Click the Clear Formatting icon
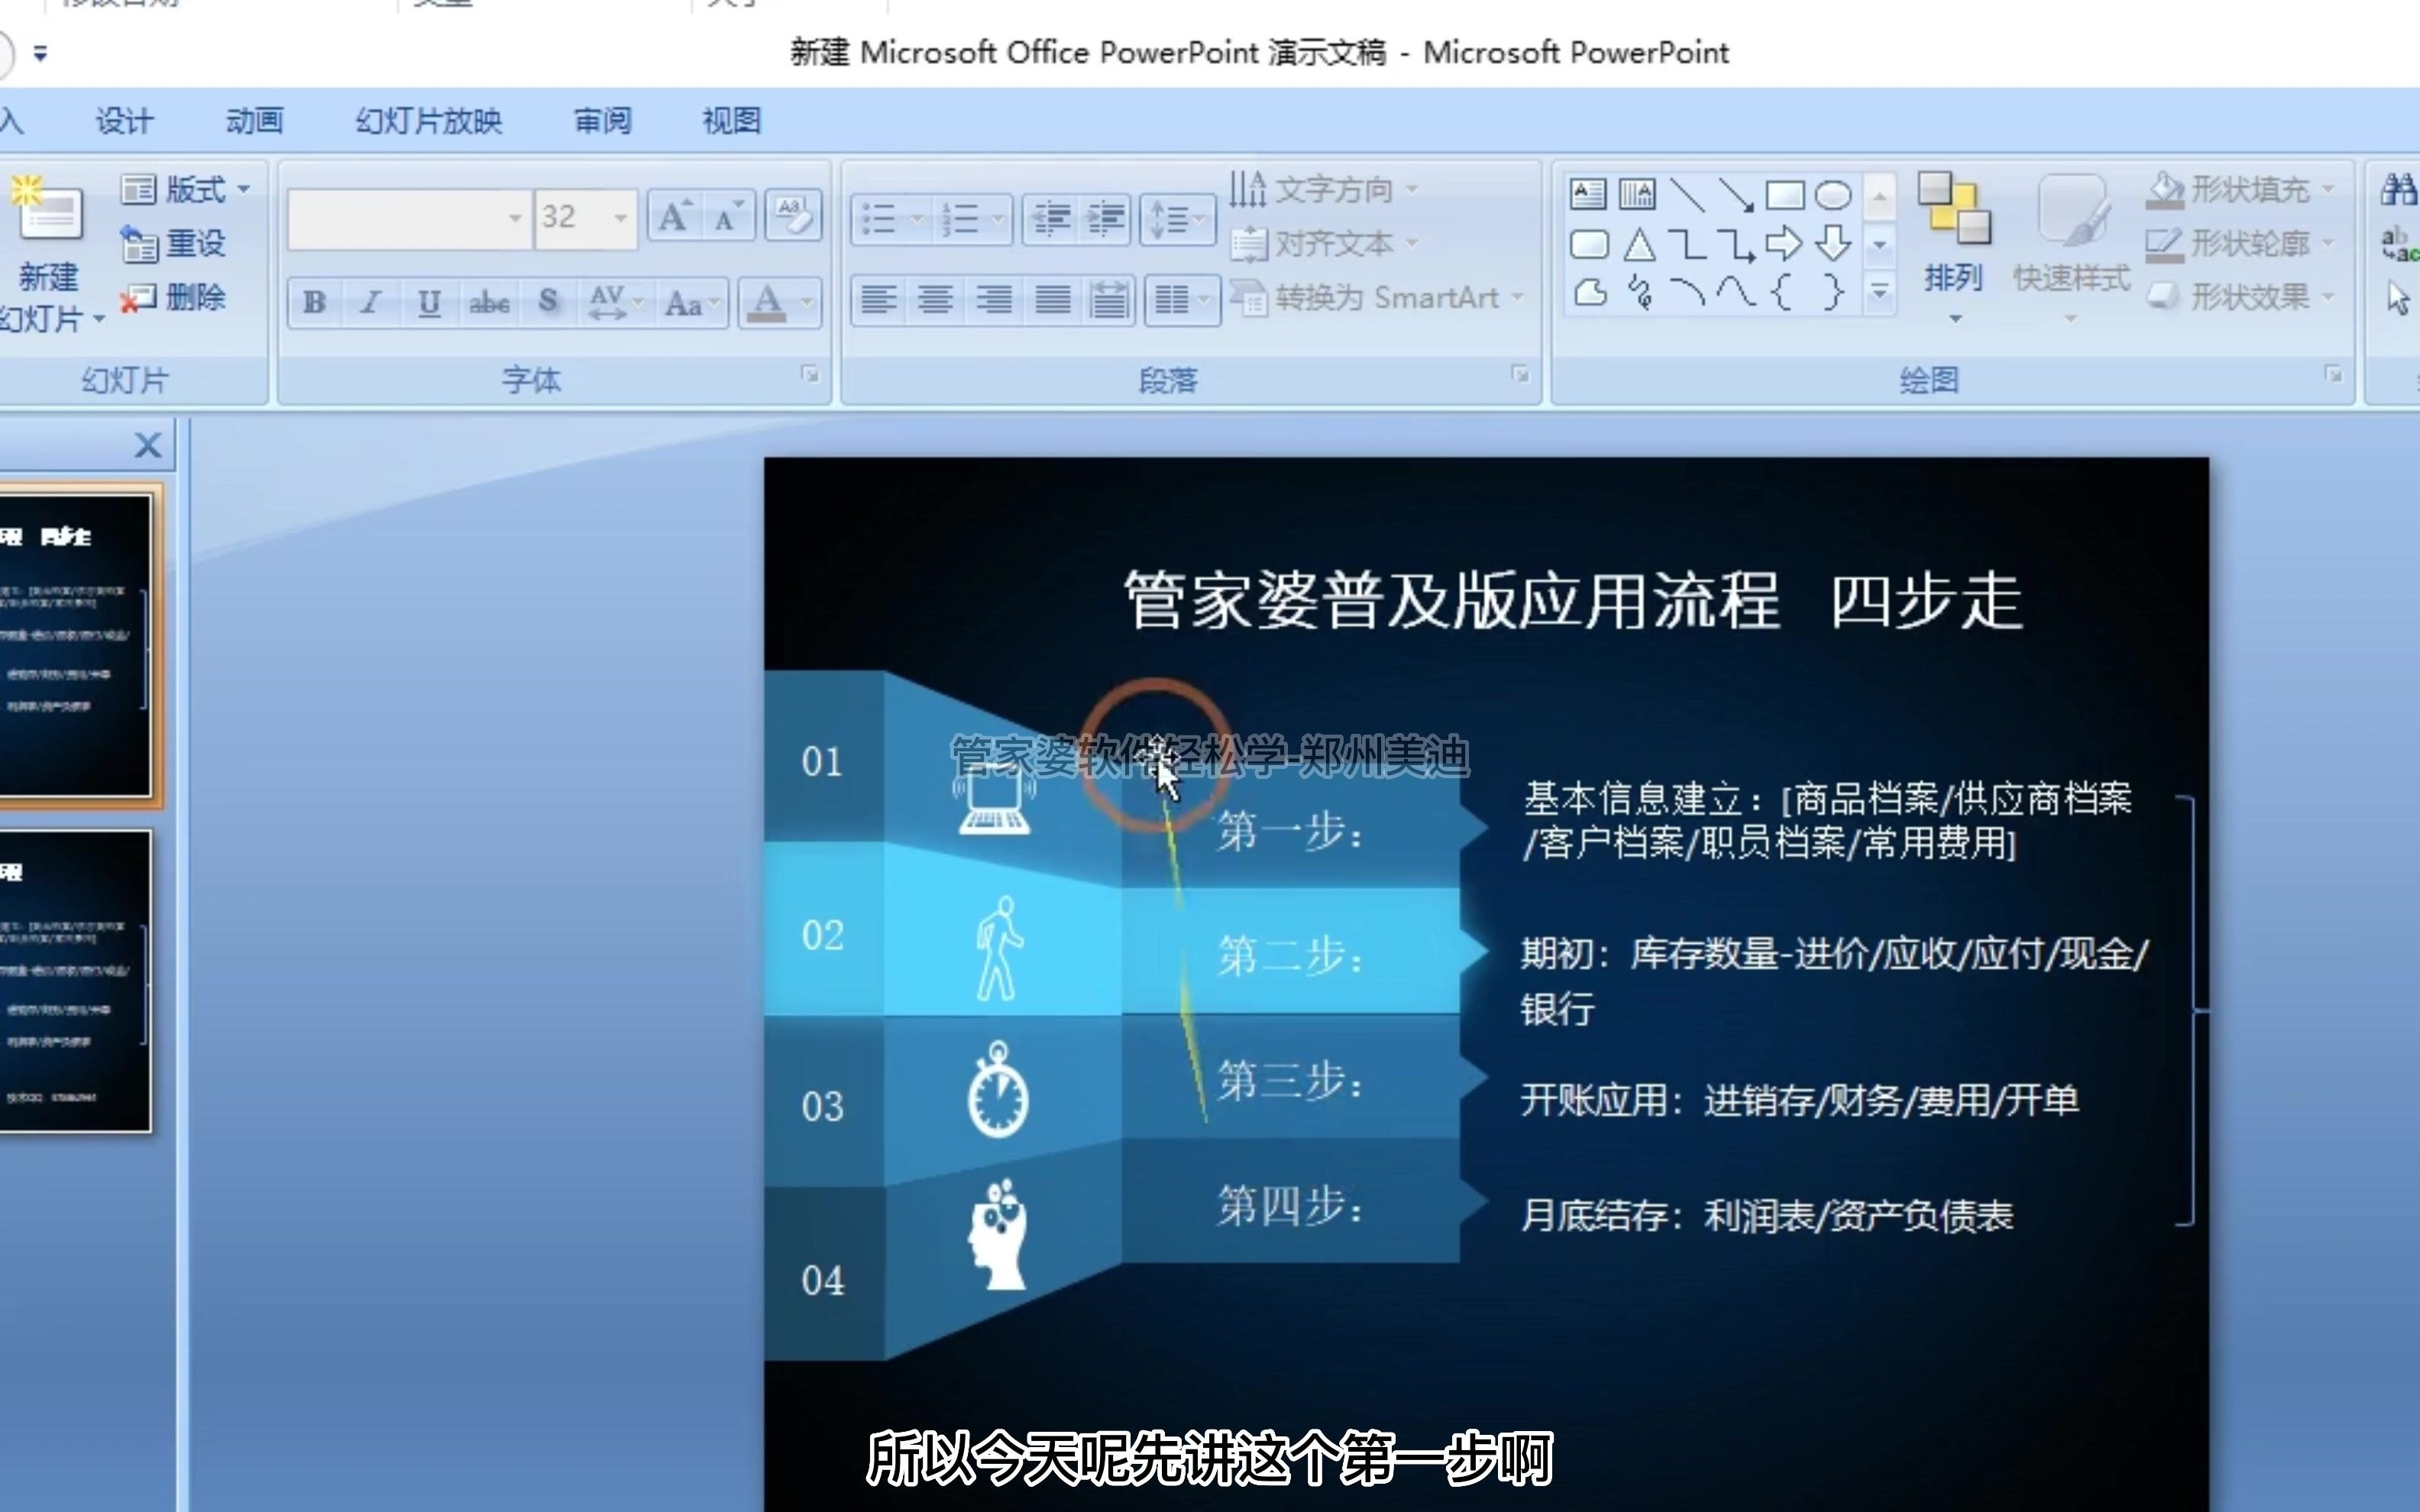Screen dimensions: 2420x1512 (x=793, y=215)
